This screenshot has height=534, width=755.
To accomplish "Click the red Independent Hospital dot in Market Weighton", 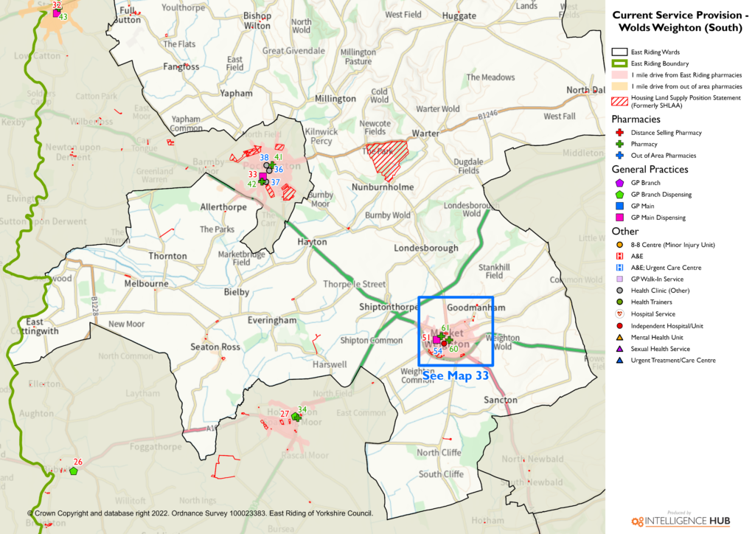I will 444,343.
